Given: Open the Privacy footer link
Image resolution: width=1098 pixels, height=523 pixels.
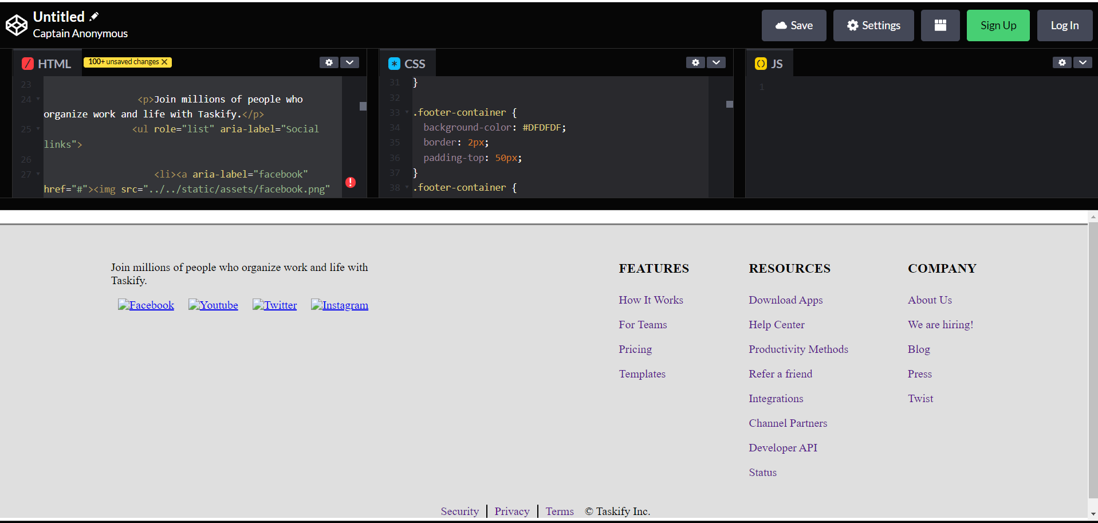Looking at the screenshot, I should point(512,511).
